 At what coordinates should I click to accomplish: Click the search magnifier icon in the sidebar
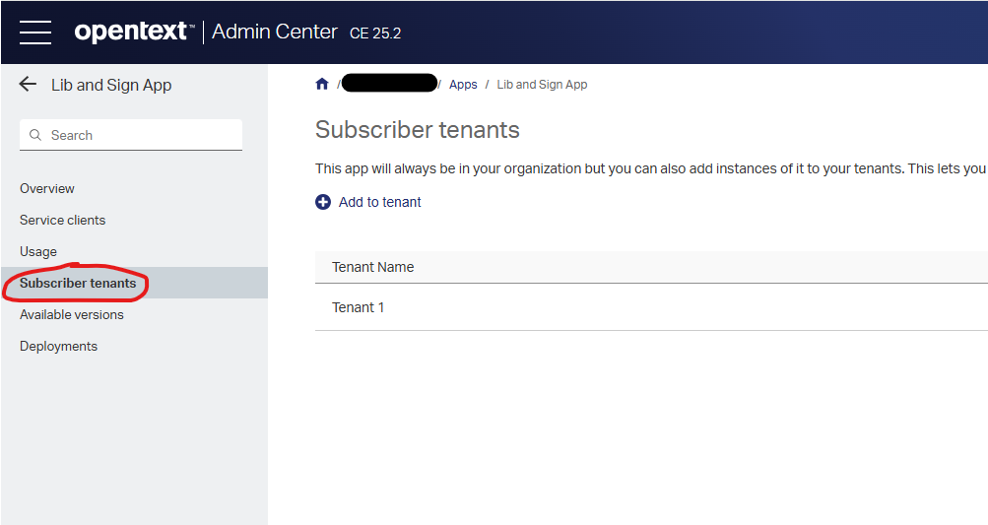[x=35, y=135]
